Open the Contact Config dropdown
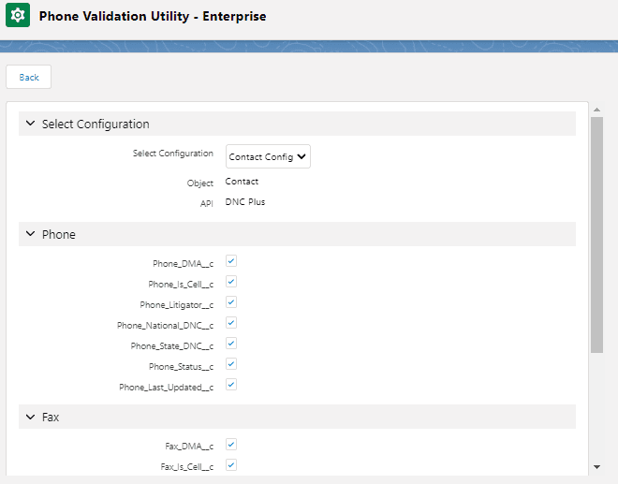This screenshot has height=484, width=618. point(268,157)
